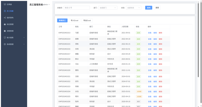Click the dashboard monitor icon in sidebar

pyautogui.click(x=5, y=4)
